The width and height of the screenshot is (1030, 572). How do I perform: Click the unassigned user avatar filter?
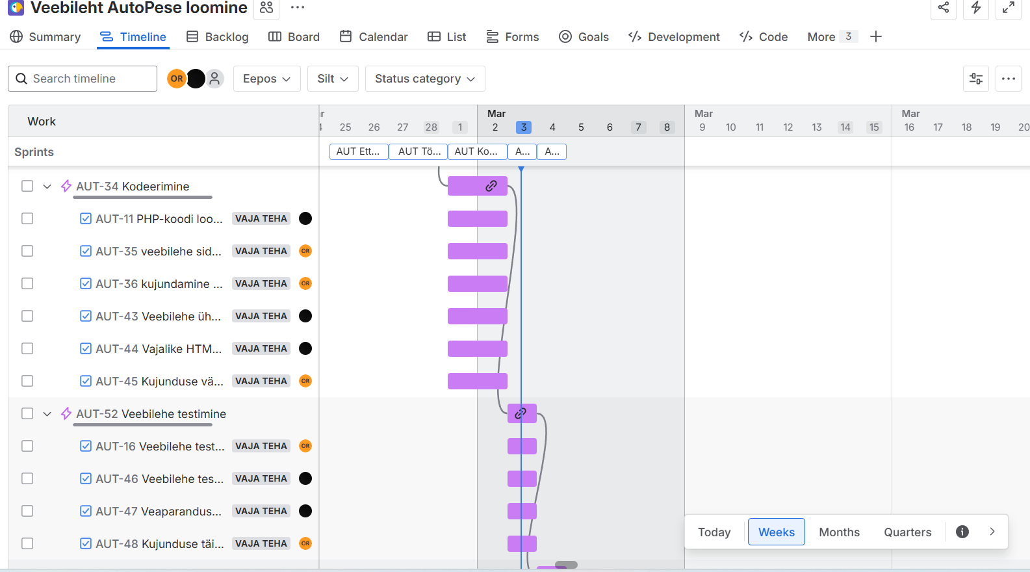[214, 79]
